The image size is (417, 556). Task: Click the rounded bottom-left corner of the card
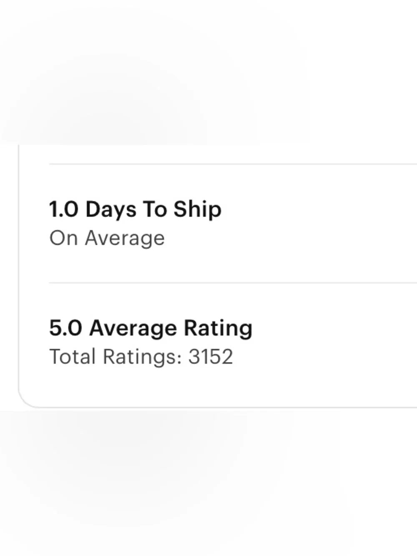tap(27, 400)
